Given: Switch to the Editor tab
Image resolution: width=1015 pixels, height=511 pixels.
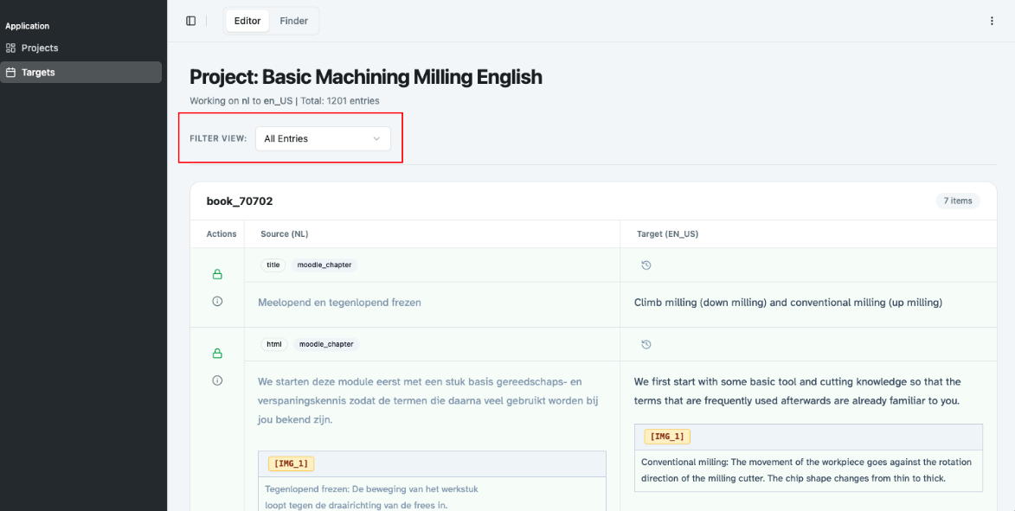Looking at the screenshot, I should point(247,21).
